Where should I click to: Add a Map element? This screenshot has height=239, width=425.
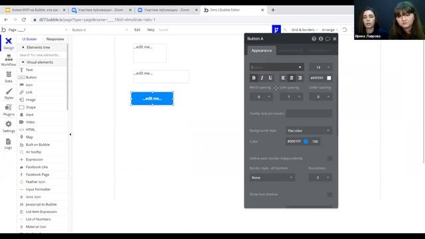29,137
